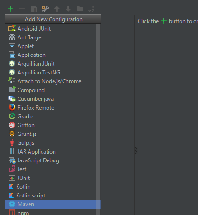Select the JUnit entry
This screenshot has width=198, height=215.
pyautogui.click(x=51, y=178)
